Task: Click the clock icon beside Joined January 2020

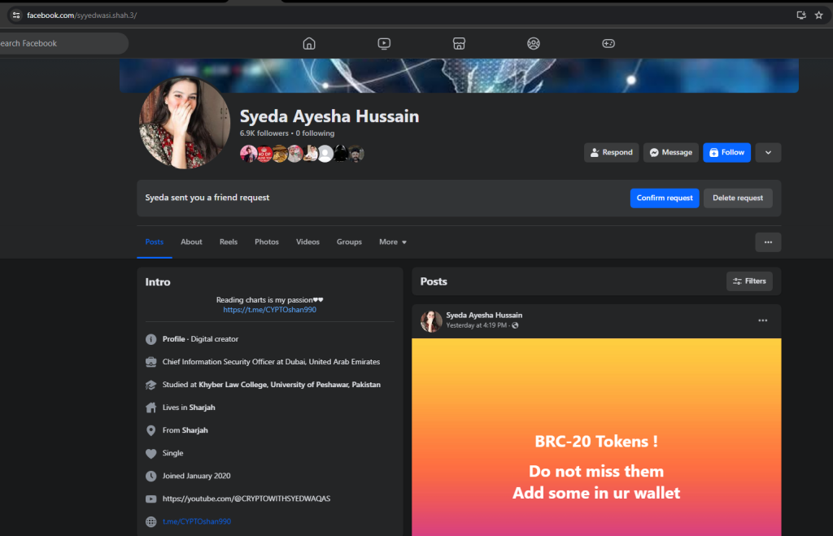Action: 150,476
